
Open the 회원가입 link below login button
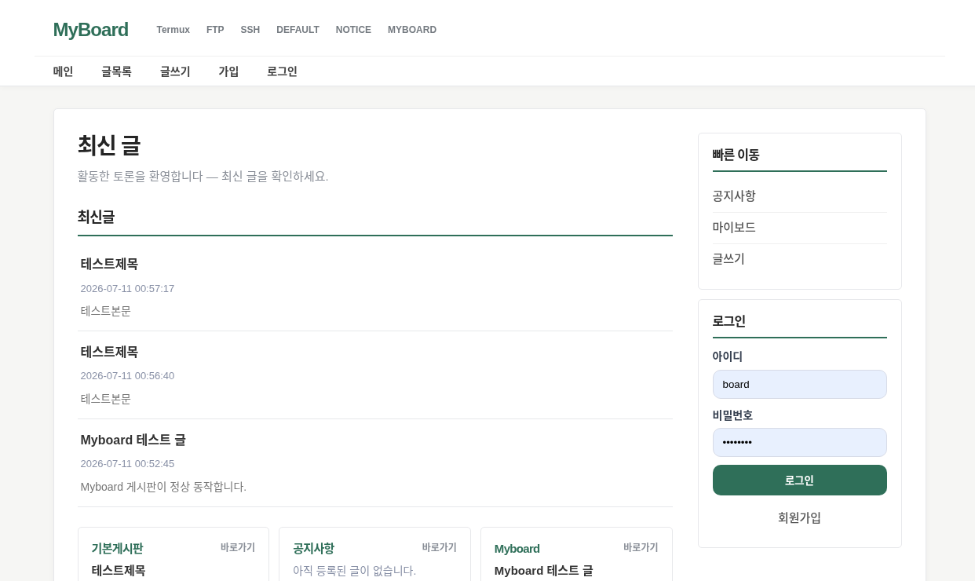click(x=799, y=517)
